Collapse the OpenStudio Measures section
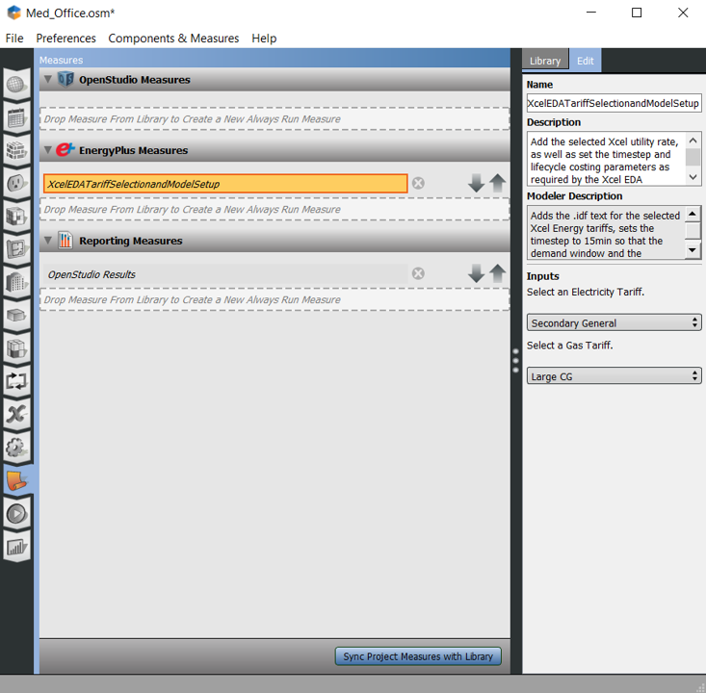 coord(48,80)
